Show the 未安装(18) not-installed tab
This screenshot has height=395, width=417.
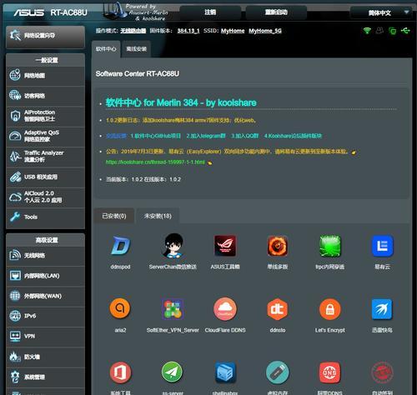158,216
